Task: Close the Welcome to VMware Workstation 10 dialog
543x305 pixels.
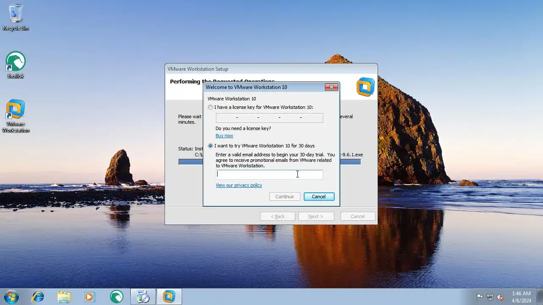Action: [331, 87]
